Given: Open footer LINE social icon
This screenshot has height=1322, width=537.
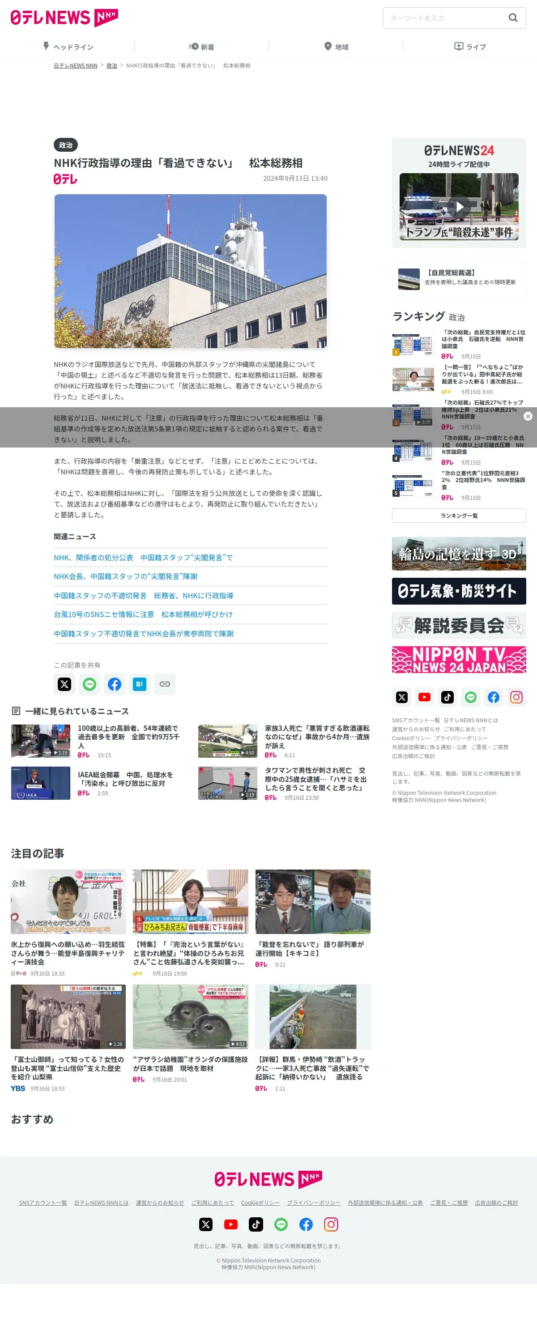Looking at the screenshot, I should coord(281,1224).
